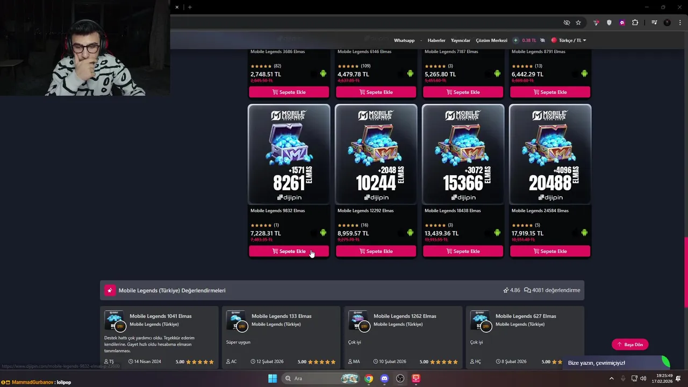Open the 8261 Elmas product image
The height and width of the screenshot is (387, 688).
pyautogui.click(x=289, y=154)
